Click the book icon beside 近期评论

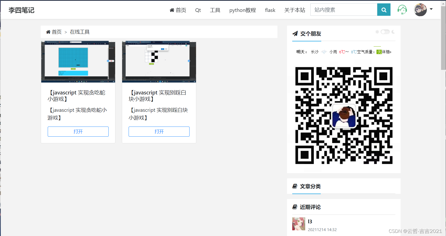click(x=295, y=207)
